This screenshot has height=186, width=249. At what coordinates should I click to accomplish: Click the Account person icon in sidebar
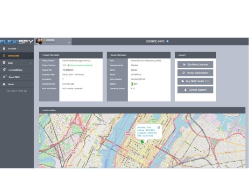4,48
